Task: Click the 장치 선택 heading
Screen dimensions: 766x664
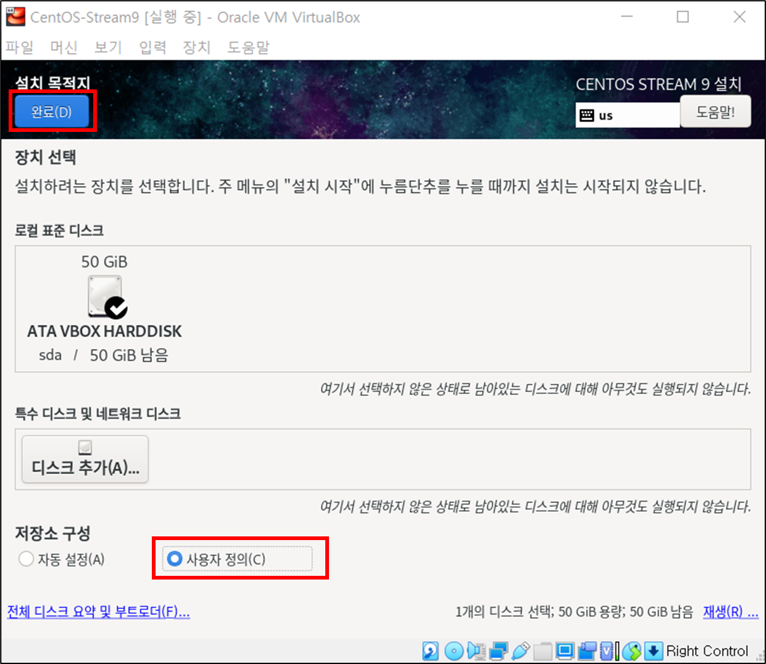Action: click(46, 157)
